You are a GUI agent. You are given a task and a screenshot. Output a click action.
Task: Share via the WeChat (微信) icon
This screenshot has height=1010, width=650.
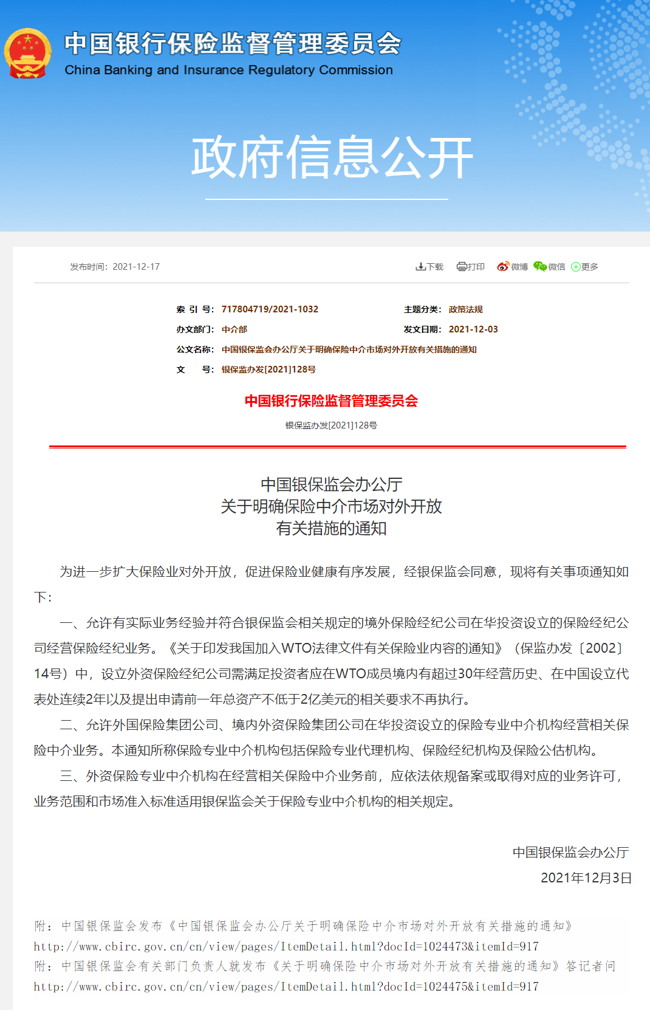[x=540, y=267]
